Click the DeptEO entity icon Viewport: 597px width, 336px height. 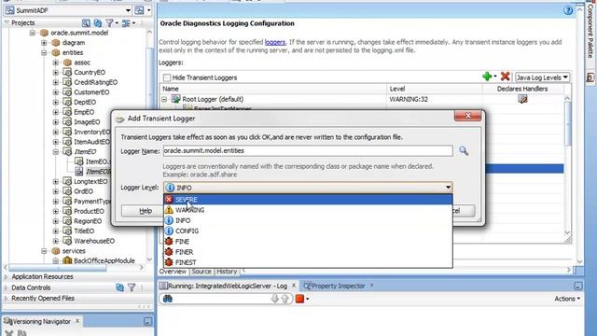pyautogui.click(x=67, y=102)
